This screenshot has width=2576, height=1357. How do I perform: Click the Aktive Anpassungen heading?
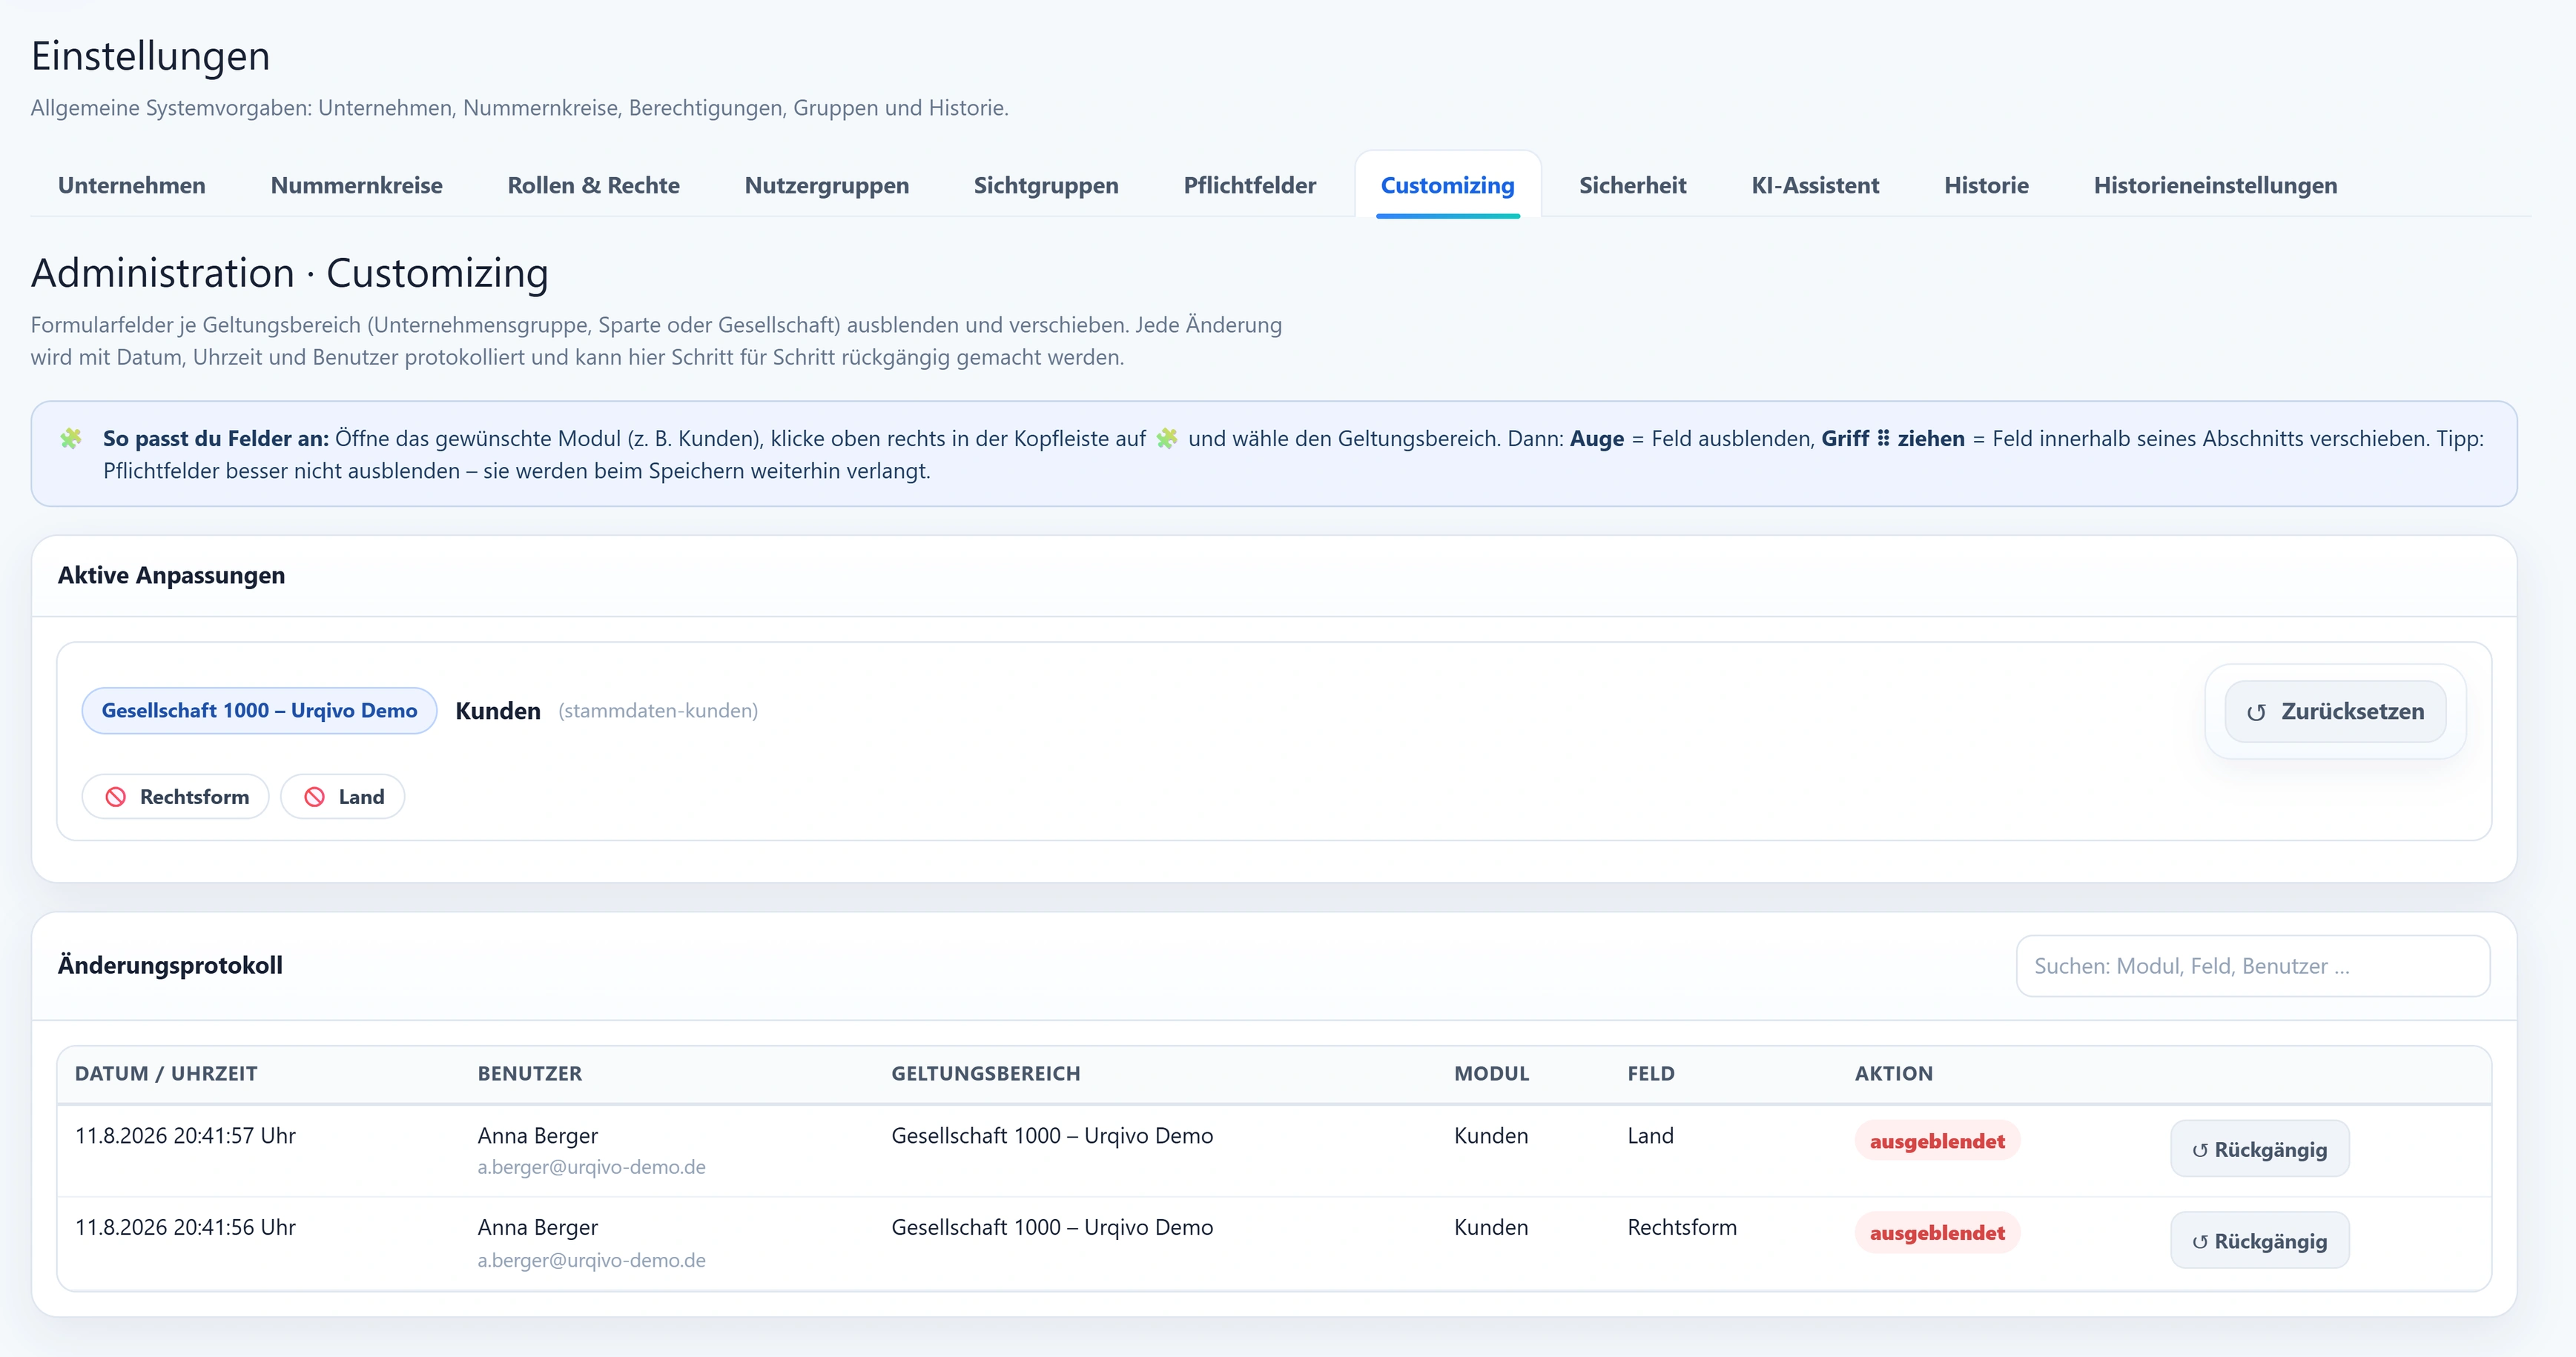tap(171, 574)
